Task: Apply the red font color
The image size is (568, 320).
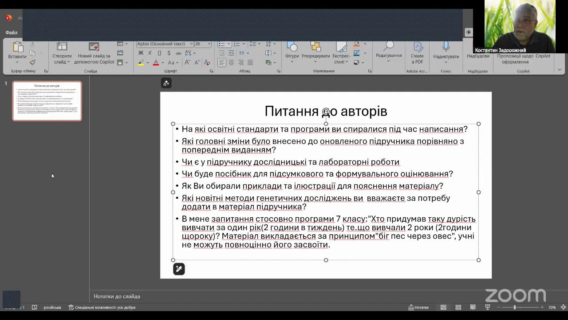Action: point(156,63)
